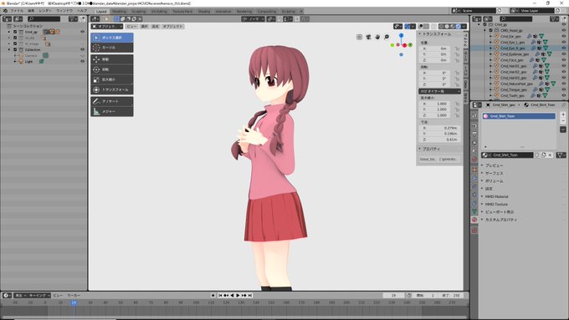Open the object mode dropdown (オブジェクト)

(107, 27)
